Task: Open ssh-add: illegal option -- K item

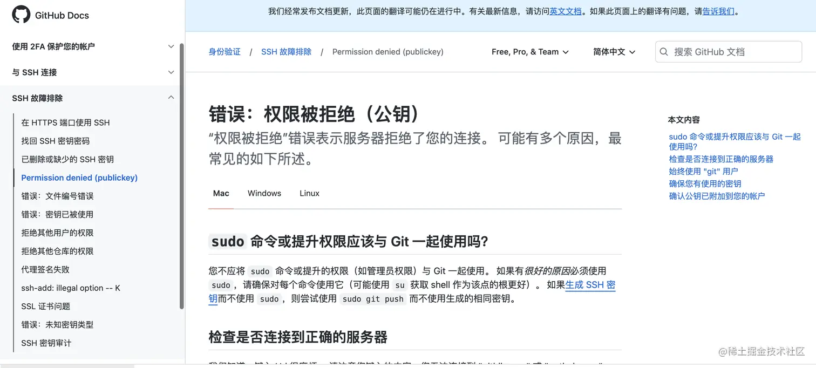Action: (x=71, y=288)
